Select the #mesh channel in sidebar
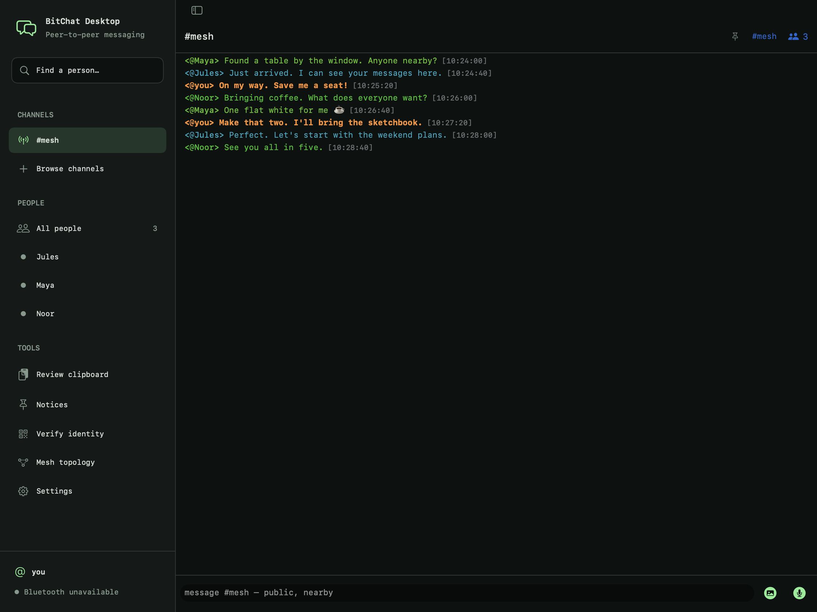 pyautogui.click(x=88, y=140)
